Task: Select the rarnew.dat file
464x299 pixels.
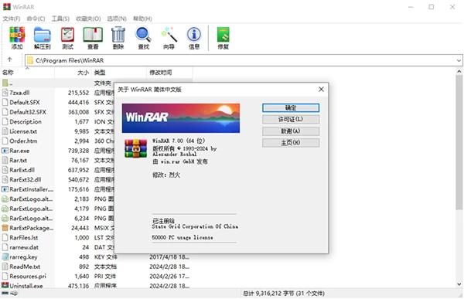Action: [24, 247]
